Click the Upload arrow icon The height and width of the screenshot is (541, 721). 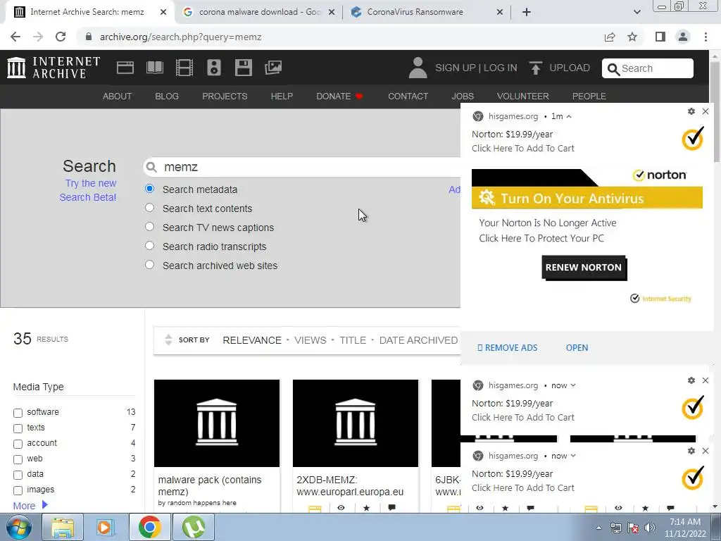535,68
